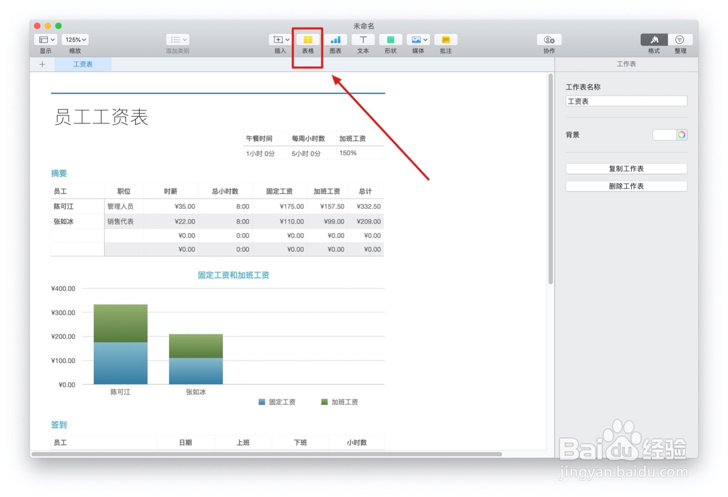Click the 摘要 table title

[x=59, y=173]
